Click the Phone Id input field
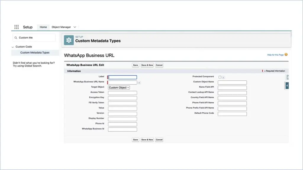The height and width of the screenshot is (170, 303). (x=122, y=124)
